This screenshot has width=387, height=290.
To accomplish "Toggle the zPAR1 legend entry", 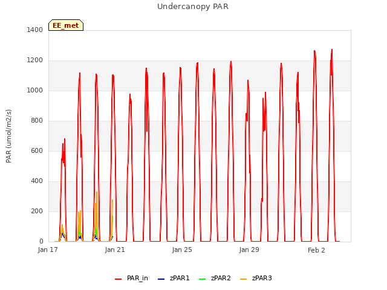I will 174,278.
